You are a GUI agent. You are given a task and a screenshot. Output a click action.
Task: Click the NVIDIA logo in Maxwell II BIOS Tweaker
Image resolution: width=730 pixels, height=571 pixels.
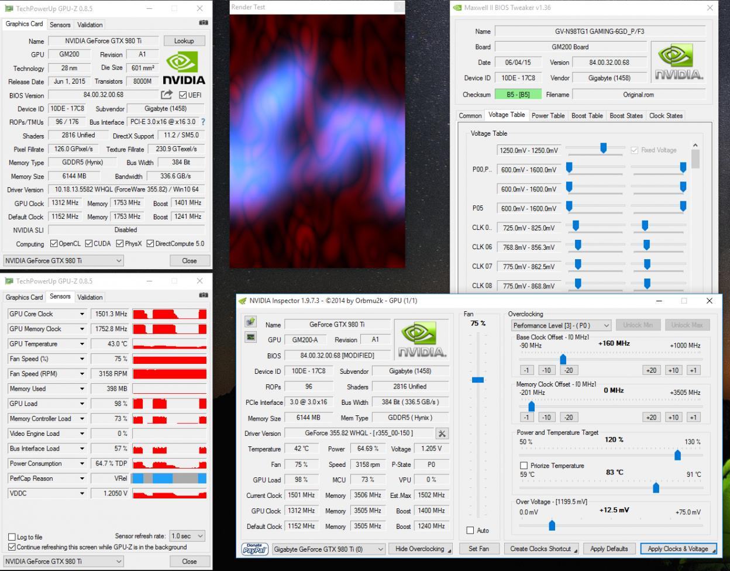pyautogui.click(x=678, y=62)
